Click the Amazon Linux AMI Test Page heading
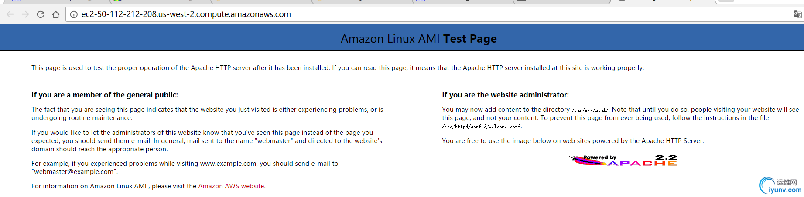The image size is (804, 197). pyautogui.click(x=419, y=39)
